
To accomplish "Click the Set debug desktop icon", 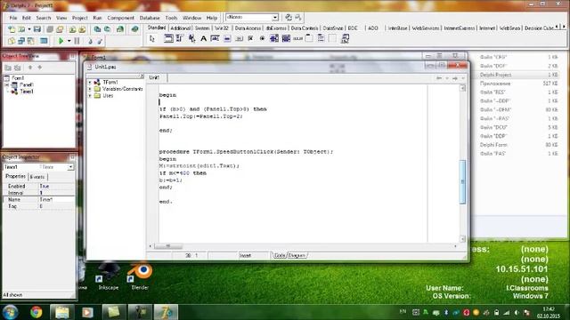I will coord(297,17).
